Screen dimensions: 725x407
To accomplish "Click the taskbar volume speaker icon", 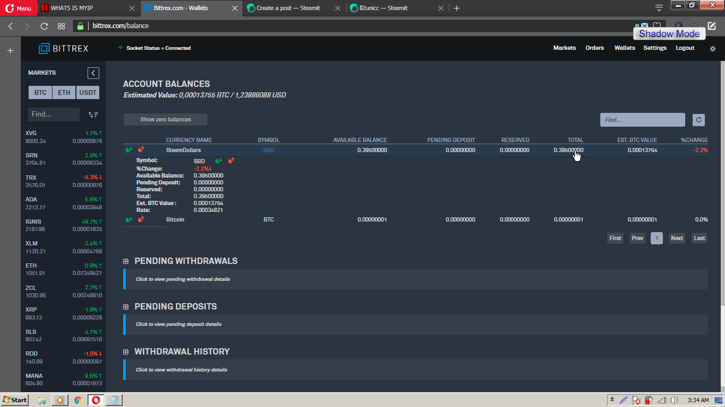I will (x=675, y=400).
